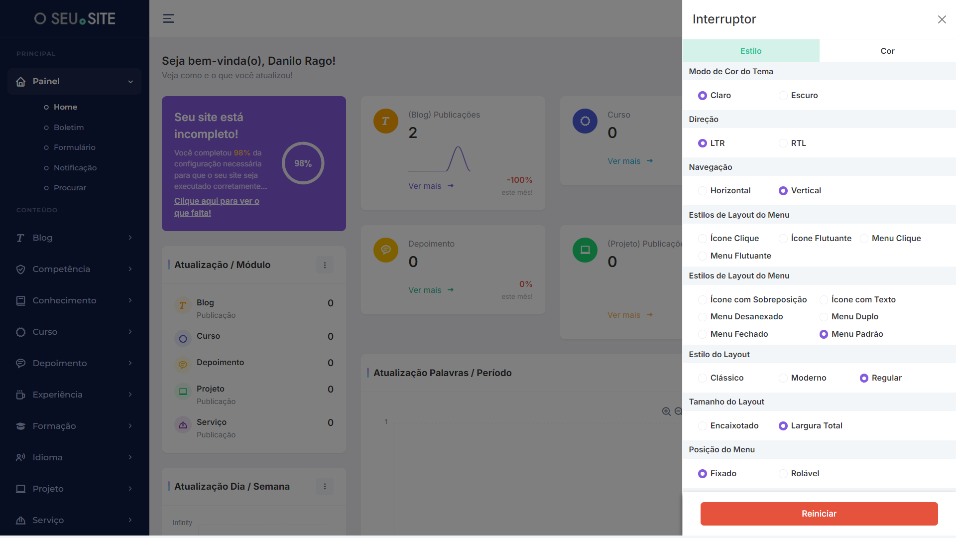Expand the Depoimento sidebar chevron
The image size is (956, 538).
coord(130,363)
